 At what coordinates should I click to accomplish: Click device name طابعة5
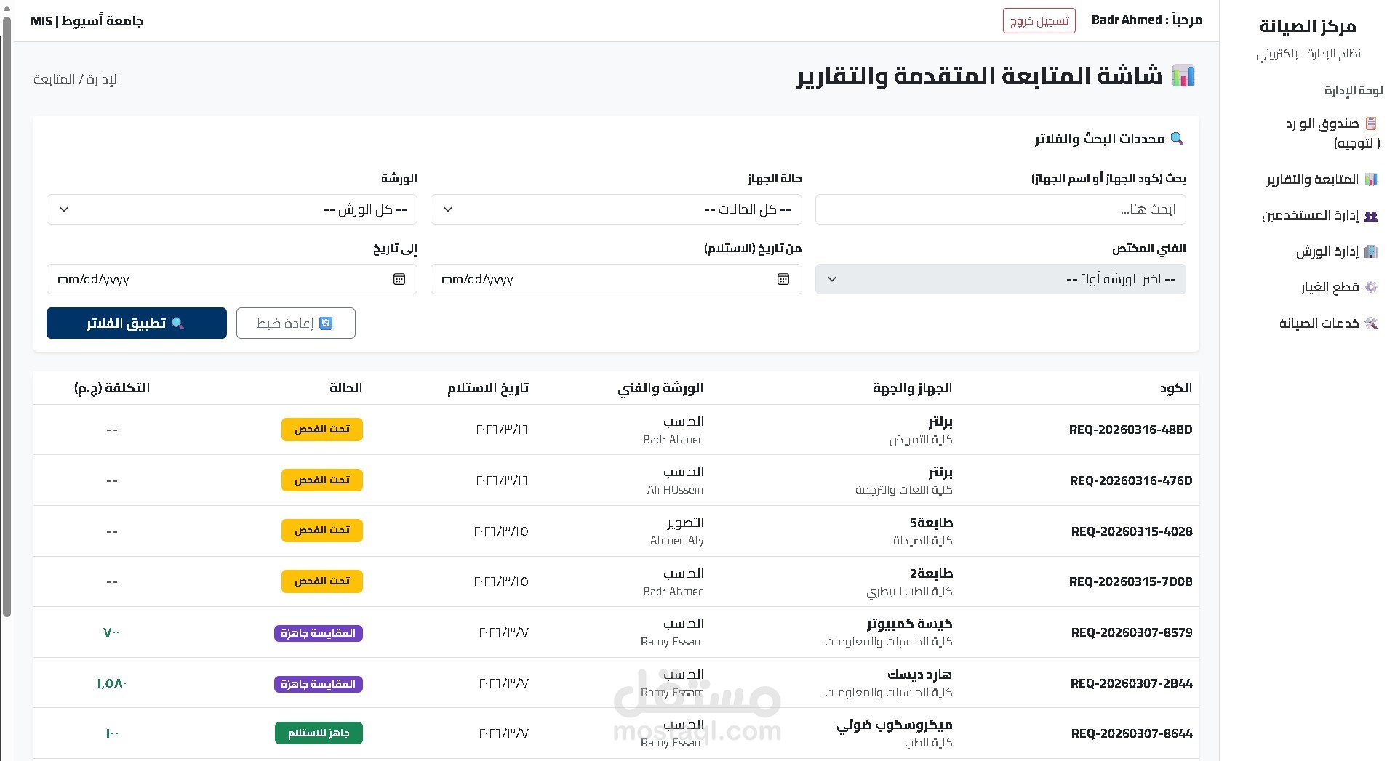[931, 523]
